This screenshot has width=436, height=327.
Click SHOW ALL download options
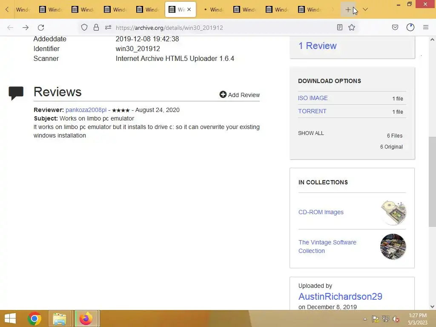coord(311,133)
